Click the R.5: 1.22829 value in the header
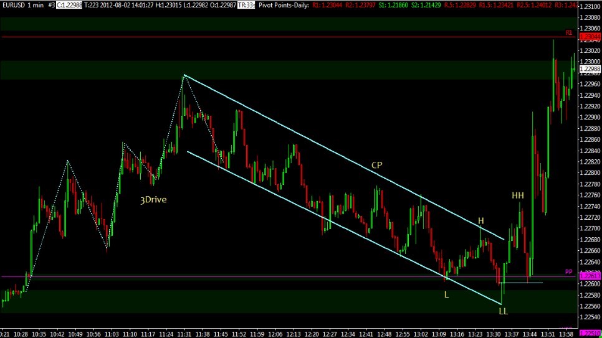This screenshot has height=338, width=602. (460, 6)
